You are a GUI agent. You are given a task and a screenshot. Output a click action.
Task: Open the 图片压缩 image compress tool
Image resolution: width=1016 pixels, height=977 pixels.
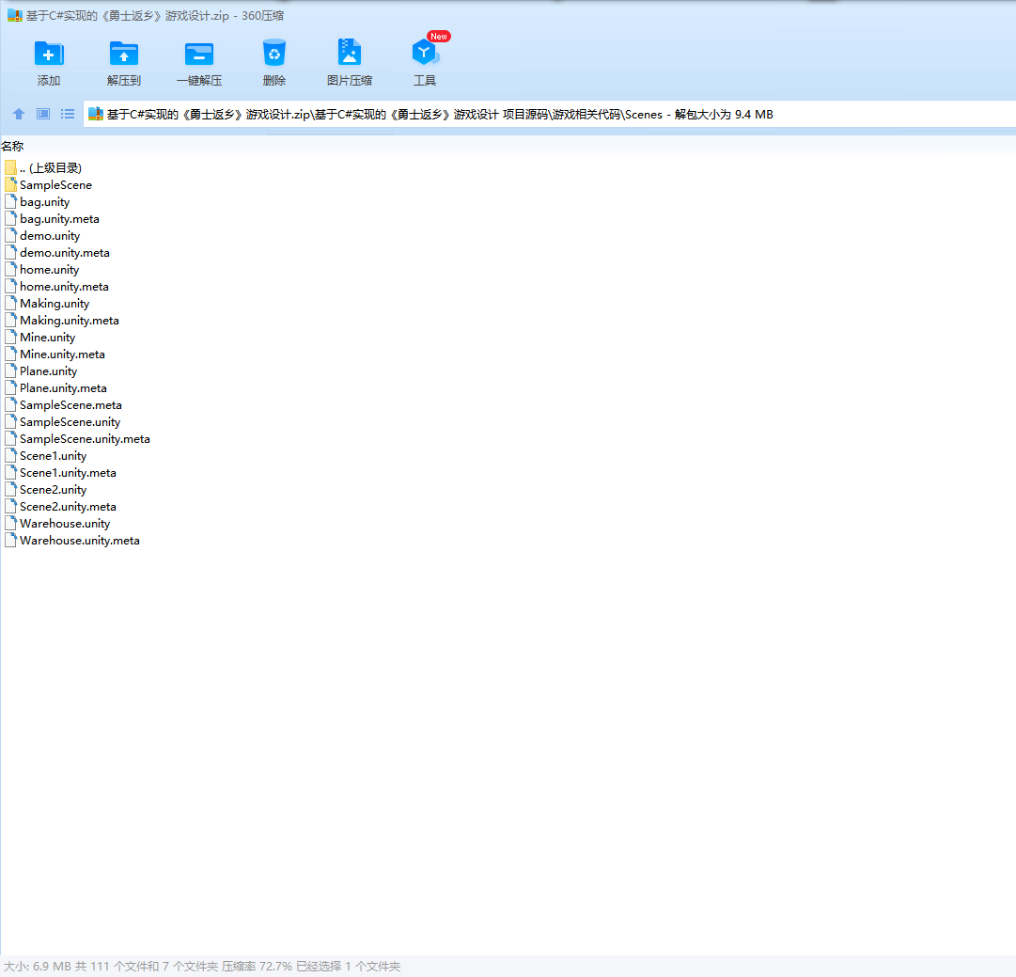coord(350,54)
